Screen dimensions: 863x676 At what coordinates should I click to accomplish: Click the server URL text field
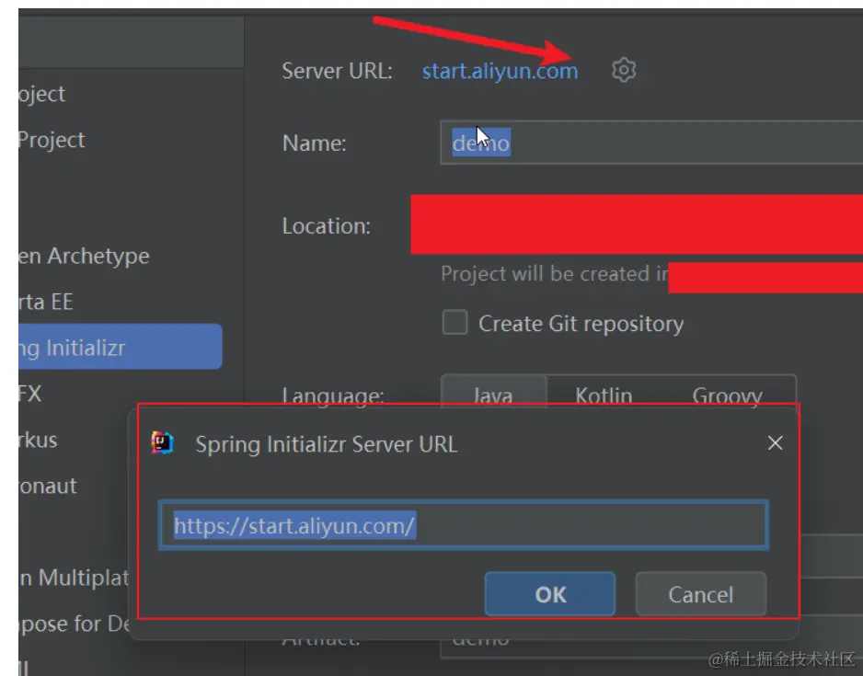coord(464,525)
